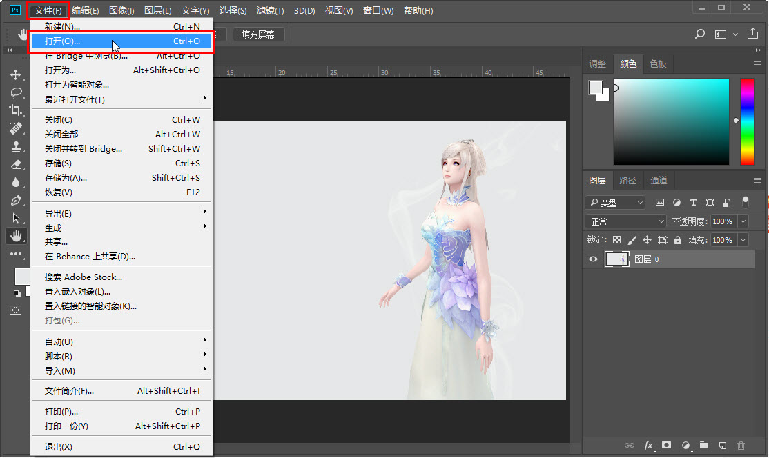
Task: Toggle lock all padlock icon
Action: [678, 240]
